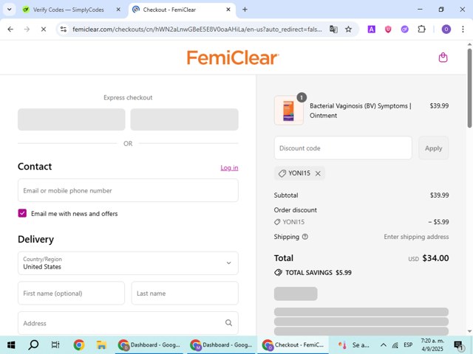The image size is (473, 354).
Task: Go forward in browser history
Action: point(27,29)
